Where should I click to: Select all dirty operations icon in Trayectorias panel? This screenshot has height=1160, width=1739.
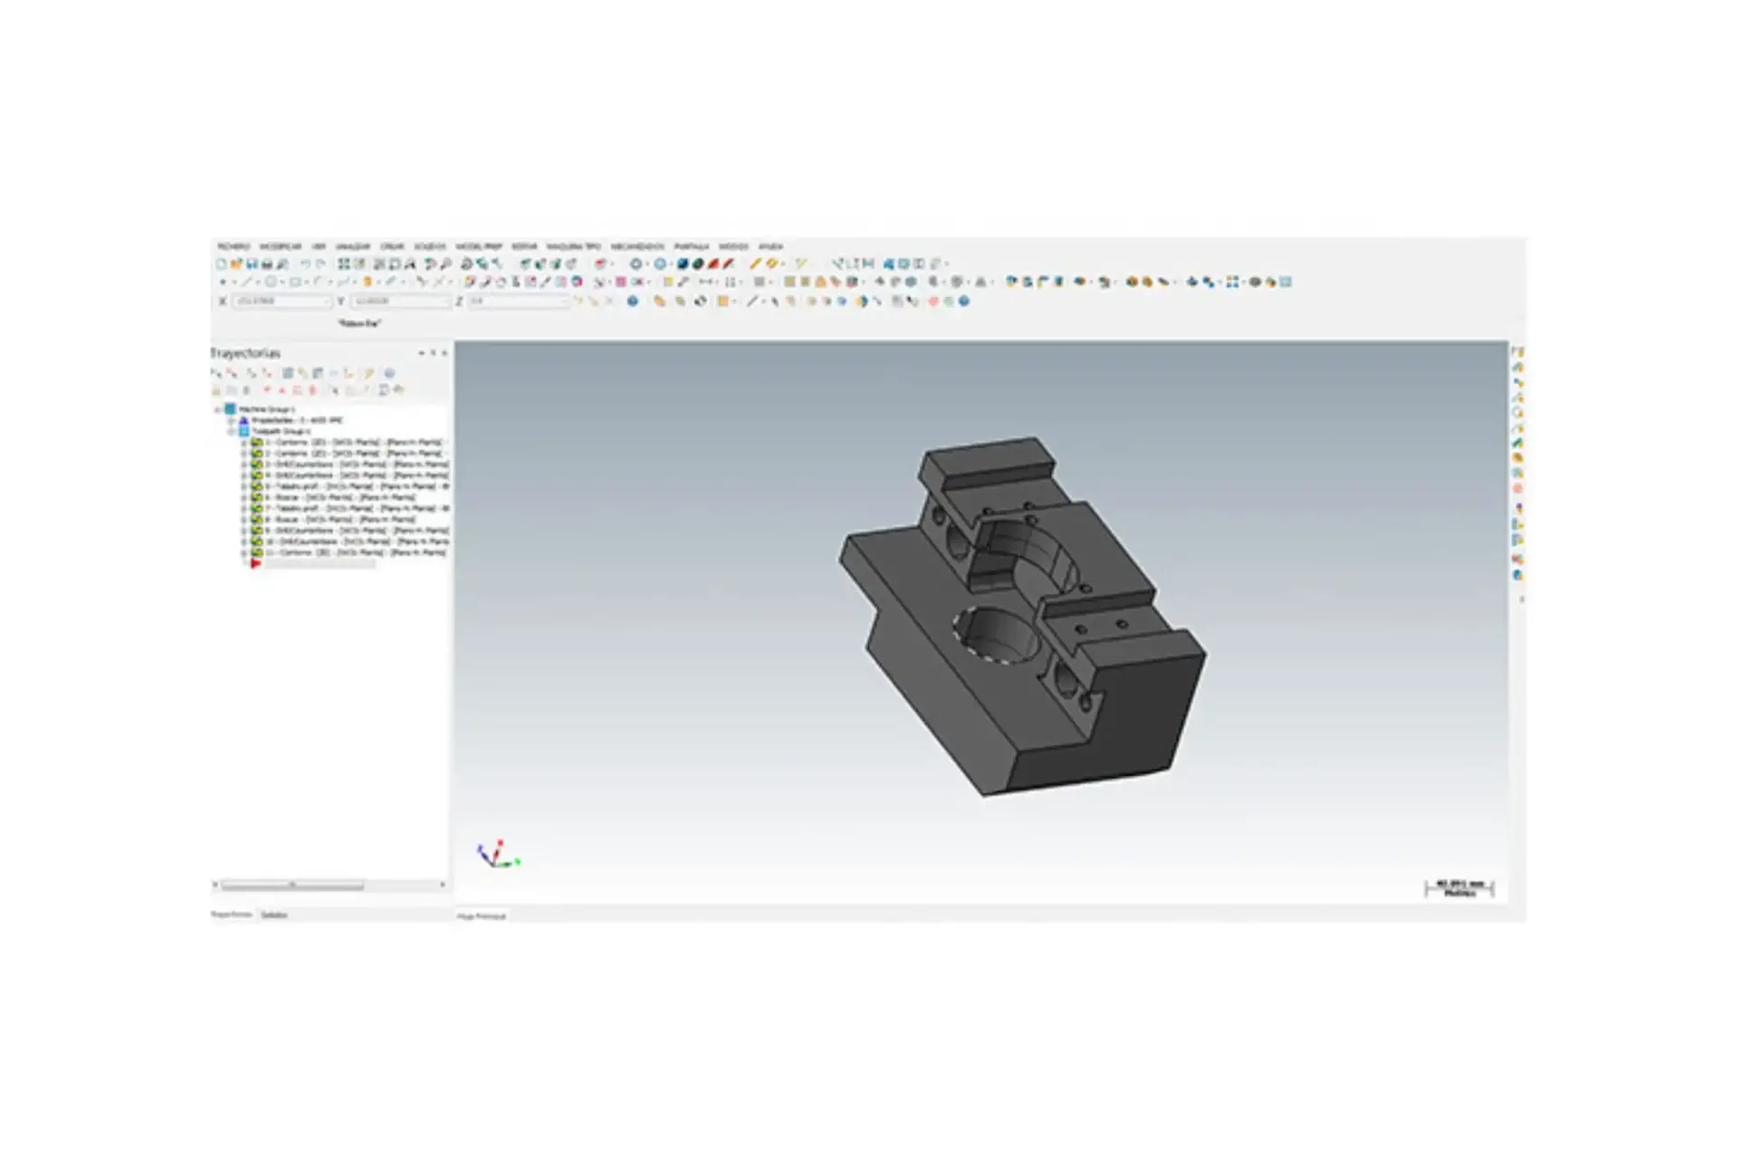click(232, 372)
